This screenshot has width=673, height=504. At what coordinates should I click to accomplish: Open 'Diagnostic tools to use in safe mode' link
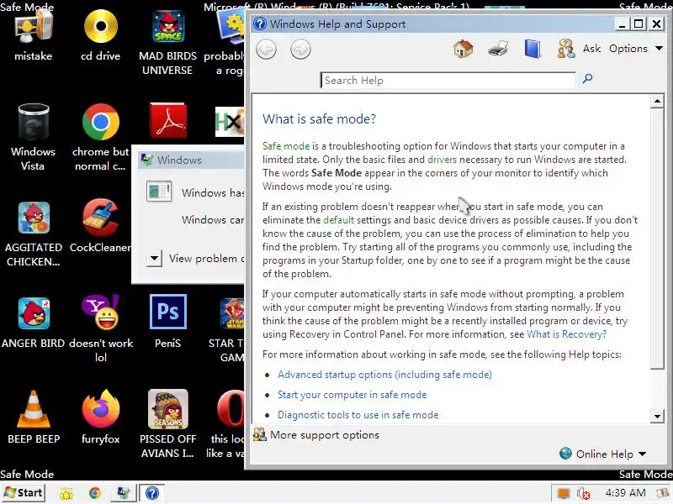[x=358, y=414]
